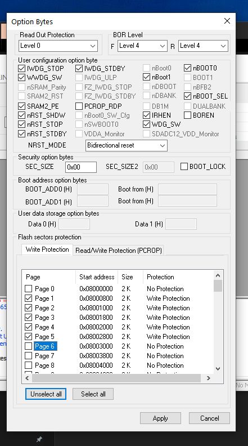The image size is (248, 446).
Task: Check the BOREN option
Action: 187,115
